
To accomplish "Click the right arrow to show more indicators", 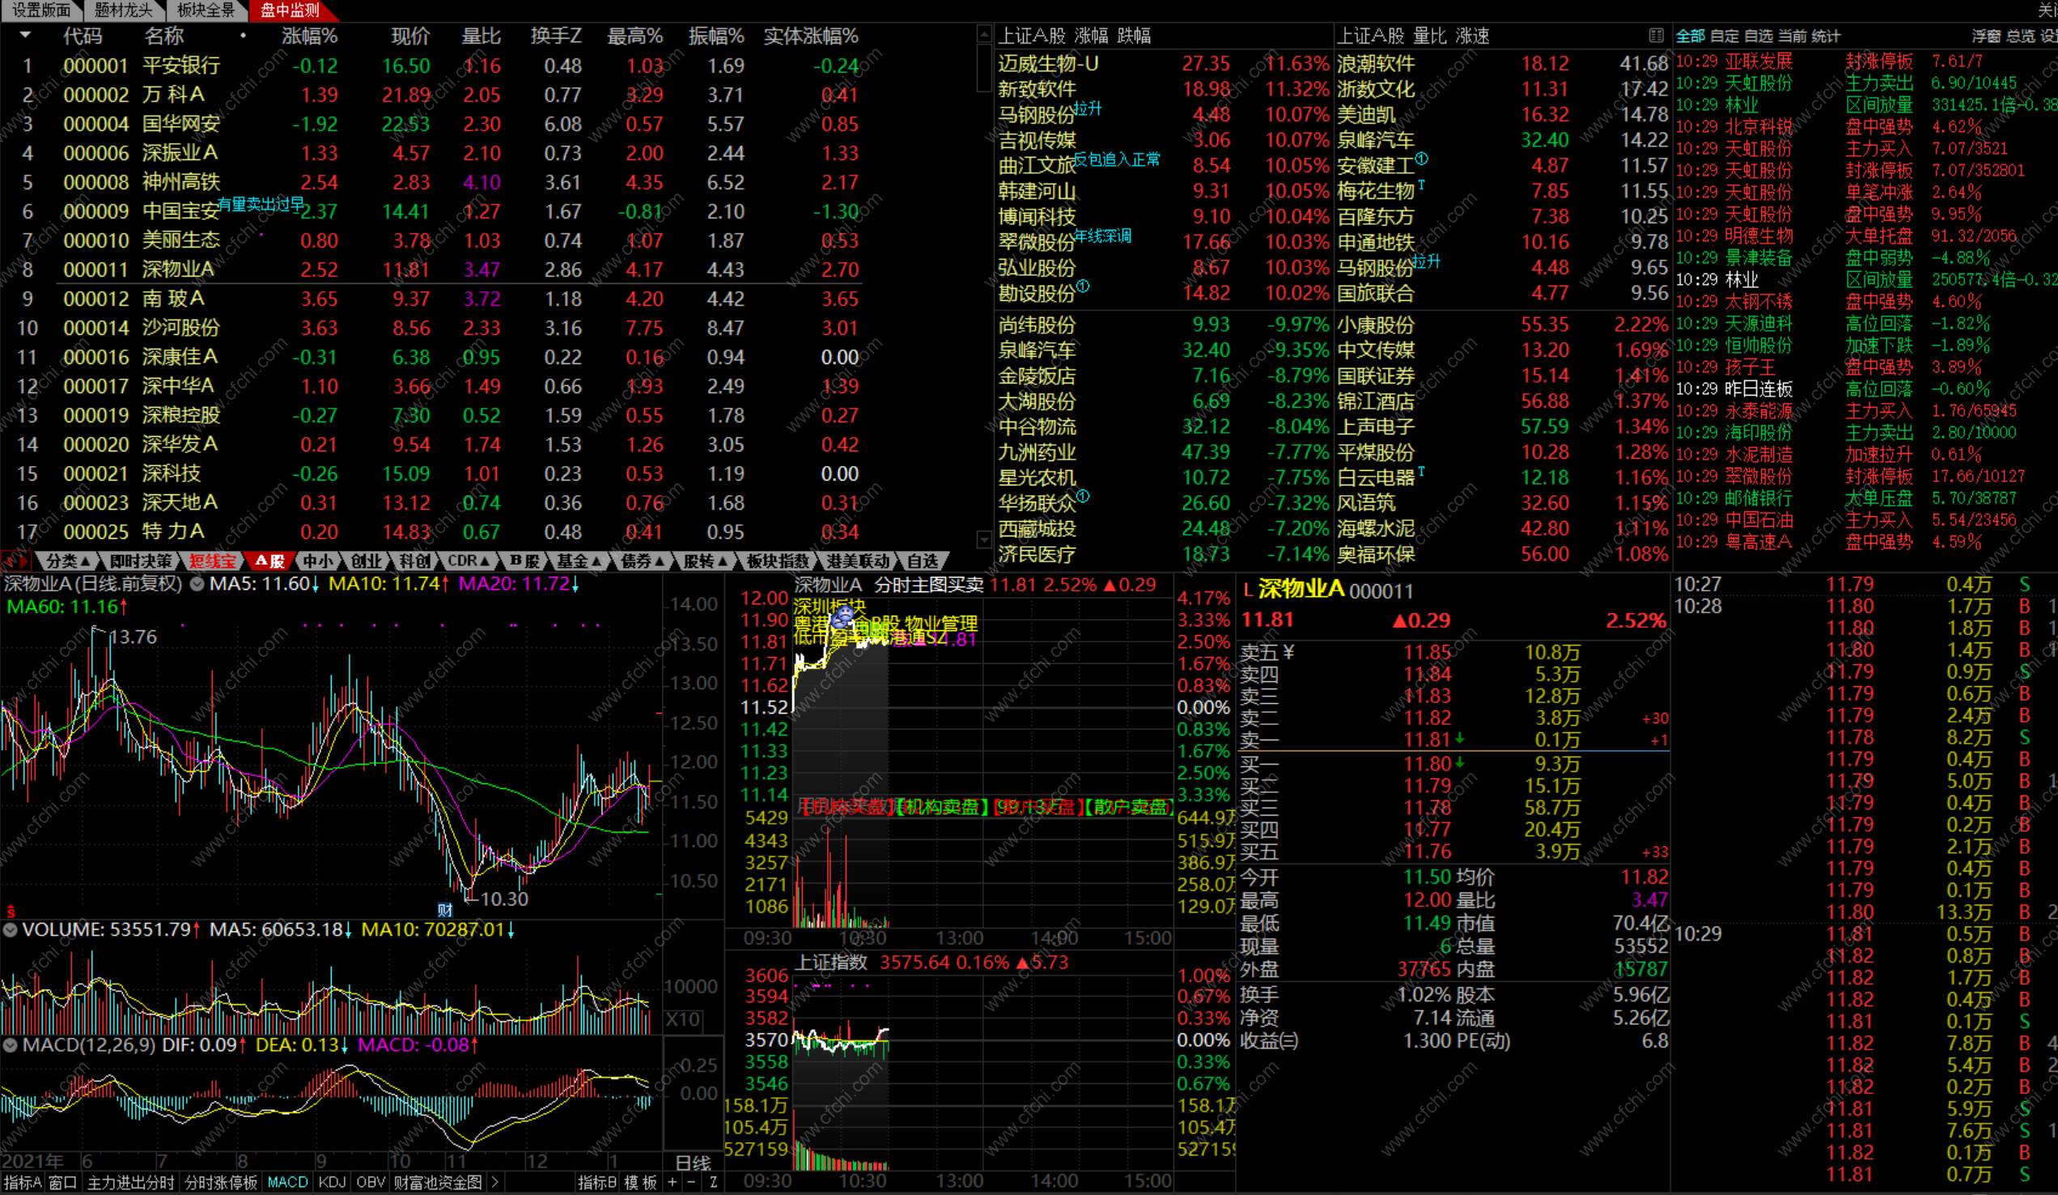I will pos(494,1182).
